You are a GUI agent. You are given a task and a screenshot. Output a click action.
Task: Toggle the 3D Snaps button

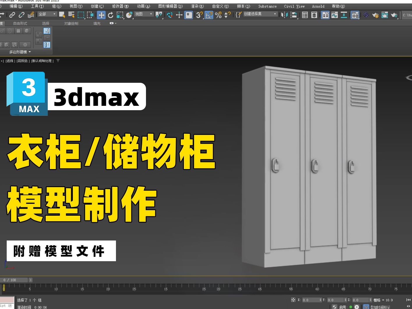coord(199,15)
